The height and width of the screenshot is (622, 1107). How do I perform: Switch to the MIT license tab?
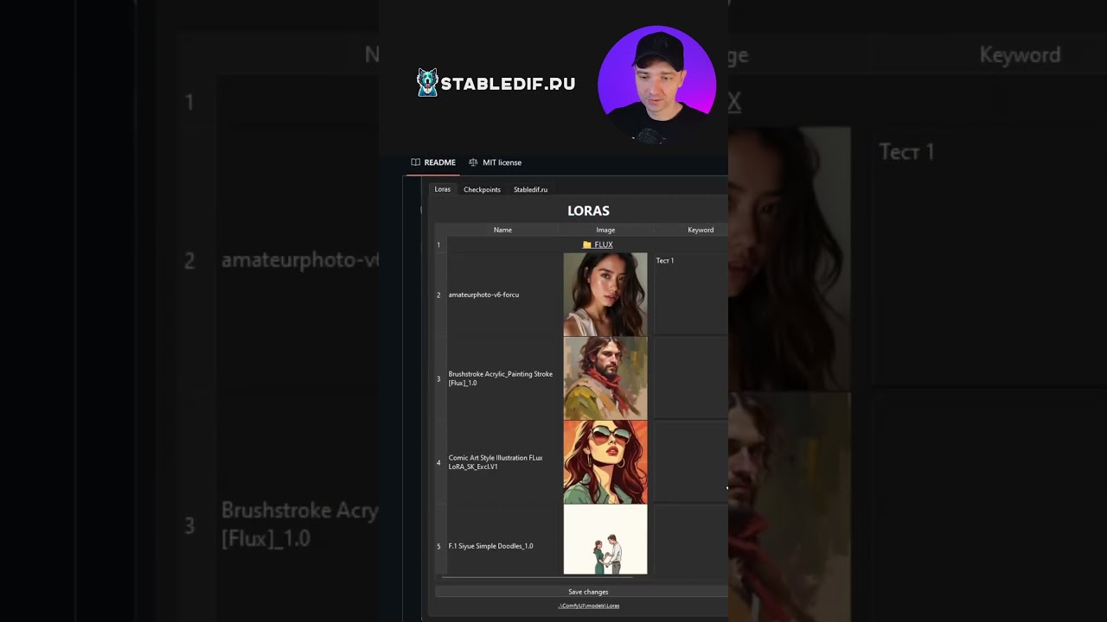tap(496, 162)
